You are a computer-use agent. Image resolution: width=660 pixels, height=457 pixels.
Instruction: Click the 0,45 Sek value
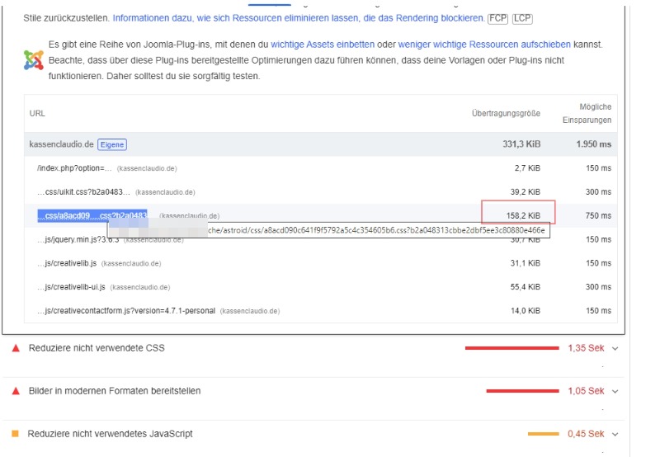[x=586, y=434]
